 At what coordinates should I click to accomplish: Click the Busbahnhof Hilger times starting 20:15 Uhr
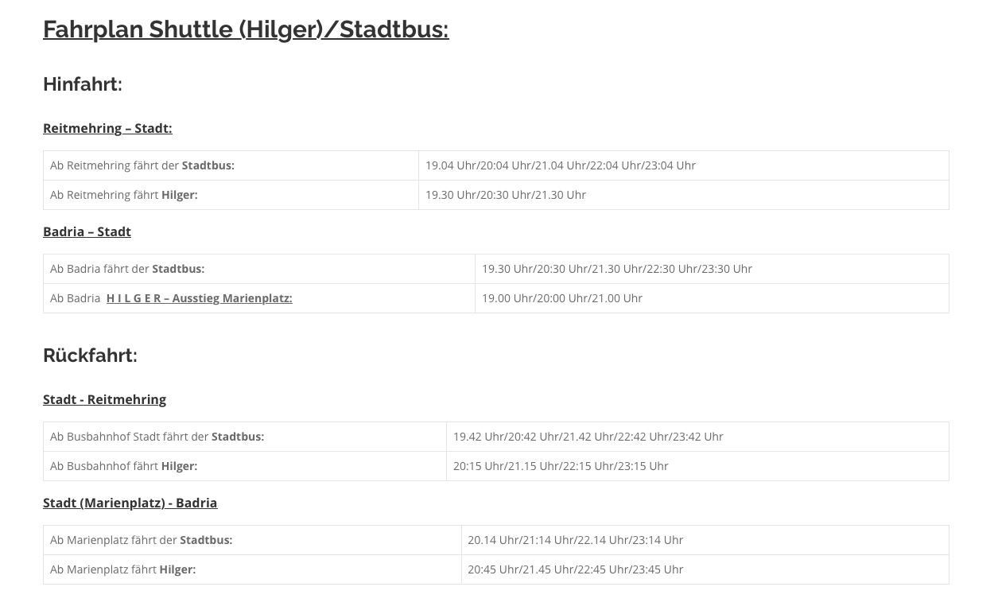(561, 466)
